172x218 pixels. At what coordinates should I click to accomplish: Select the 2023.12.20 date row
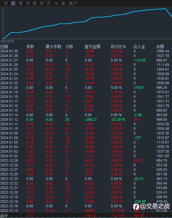pyautogui.click(x=9, y=192)
